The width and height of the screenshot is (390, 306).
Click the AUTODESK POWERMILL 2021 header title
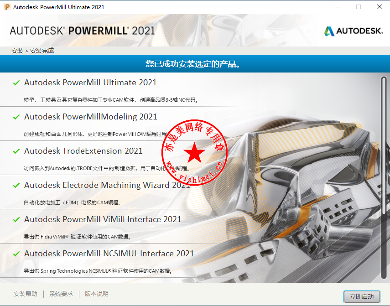[82, 31]
